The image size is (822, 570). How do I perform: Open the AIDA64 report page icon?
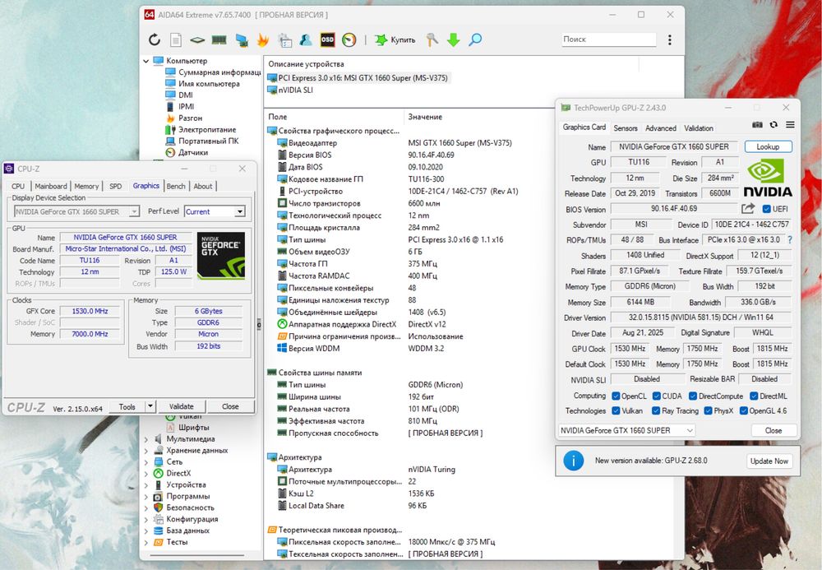pos(176,39)
